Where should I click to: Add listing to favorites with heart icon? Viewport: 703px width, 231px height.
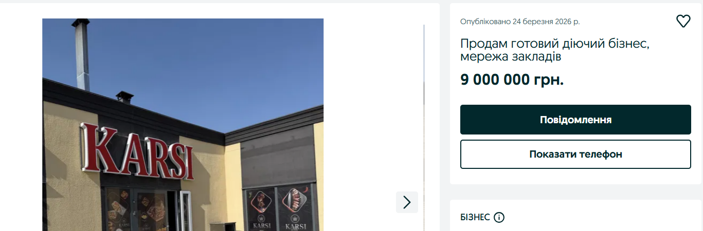pyautogui.click(x=683, y=21)
